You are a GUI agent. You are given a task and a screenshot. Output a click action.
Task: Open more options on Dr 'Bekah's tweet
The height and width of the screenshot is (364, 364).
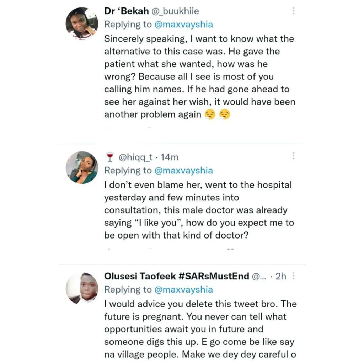pyautogui.click(x=293, y=11)
